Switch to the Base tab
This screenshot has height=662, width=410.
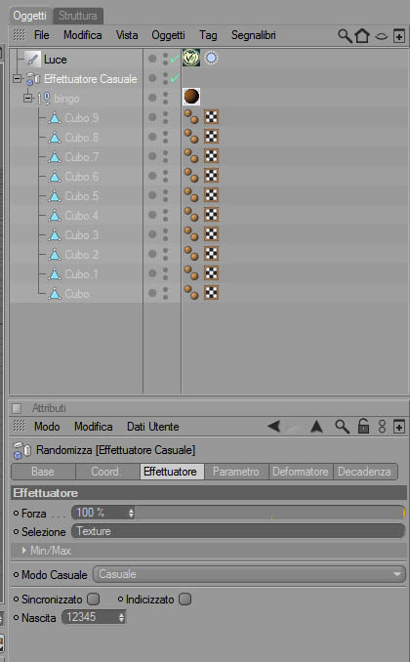click(43, 472)
